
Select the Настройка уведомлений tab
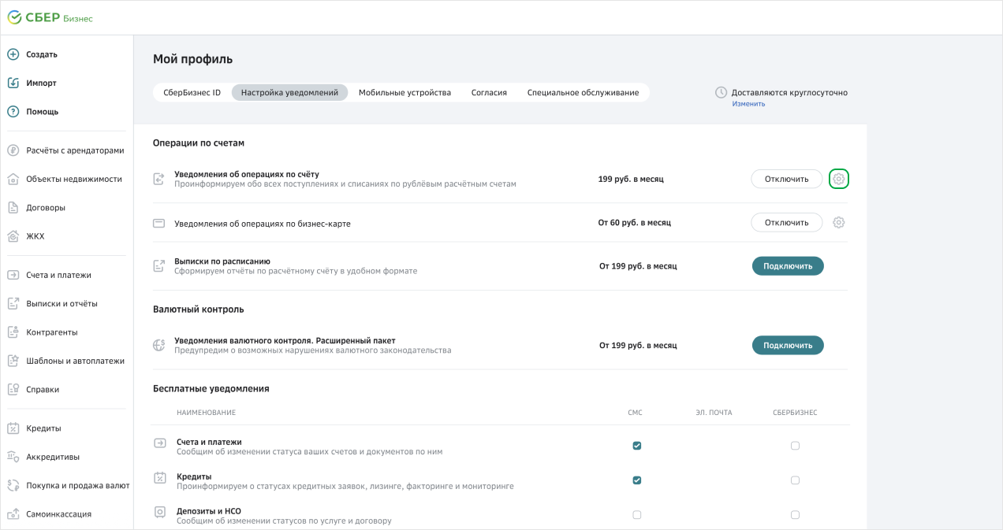tap(289, 92)
